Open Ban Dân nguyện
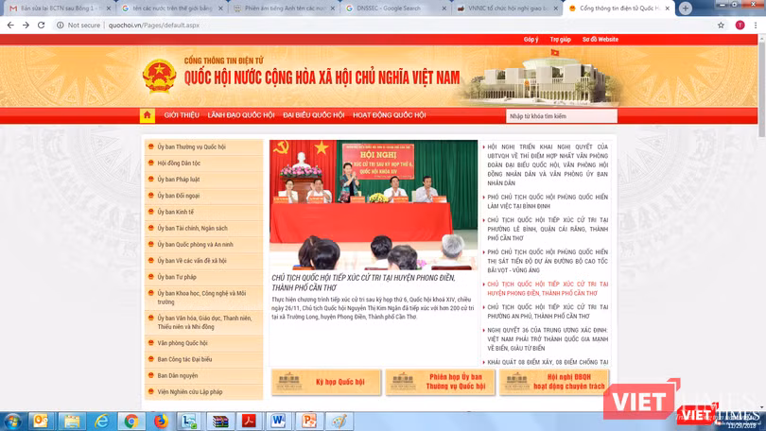The width and height of the screenshot is (766, 431). pos(178,376)
